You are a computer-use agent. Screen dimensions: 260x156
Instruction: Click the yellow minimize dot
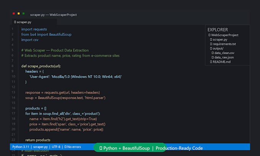click(x=19, y=13)
